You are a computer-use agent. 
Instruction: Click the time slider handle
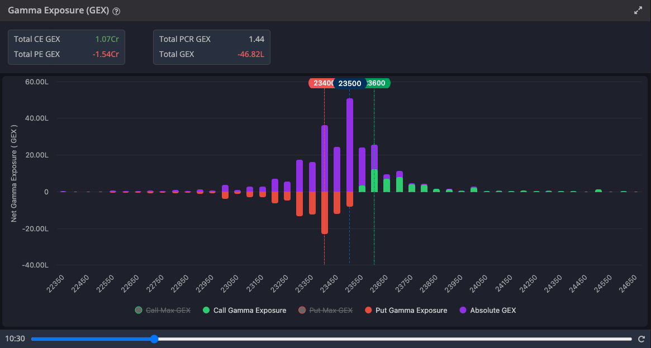(154, 339)
